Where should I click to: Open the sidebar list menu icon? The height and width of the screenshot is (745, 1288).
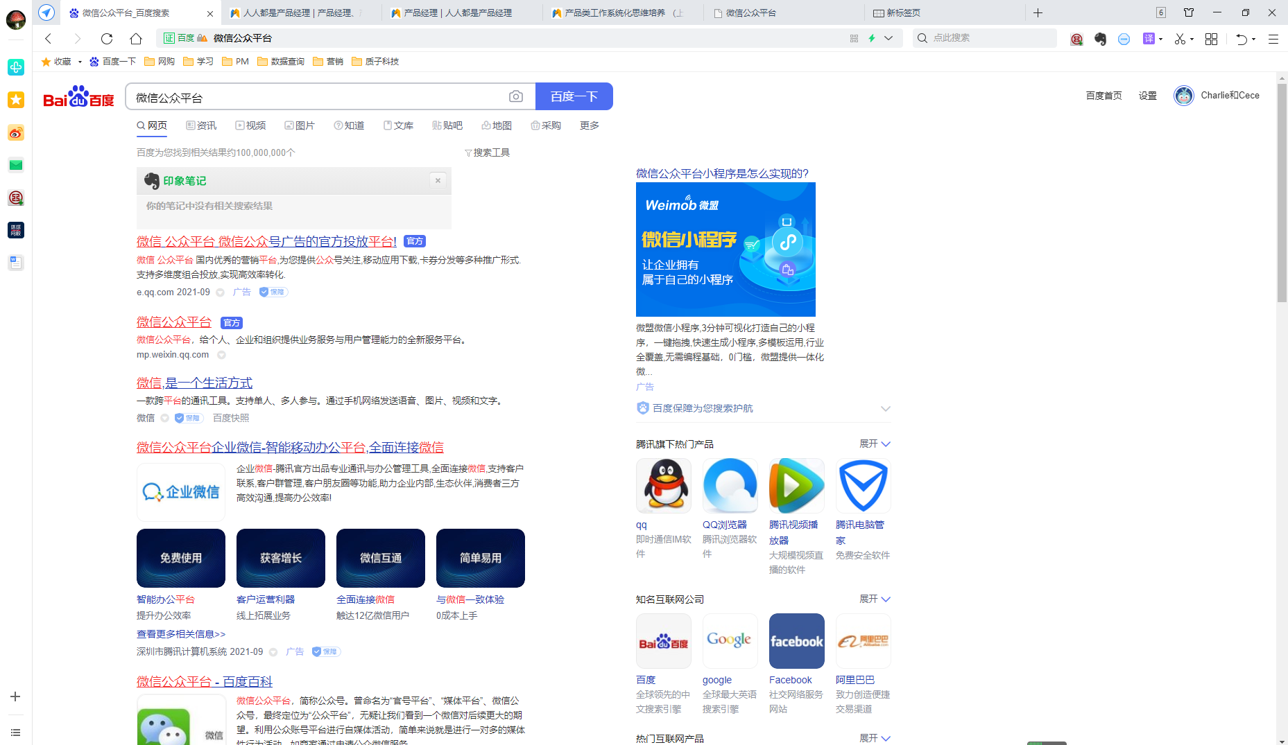point(15,733)
